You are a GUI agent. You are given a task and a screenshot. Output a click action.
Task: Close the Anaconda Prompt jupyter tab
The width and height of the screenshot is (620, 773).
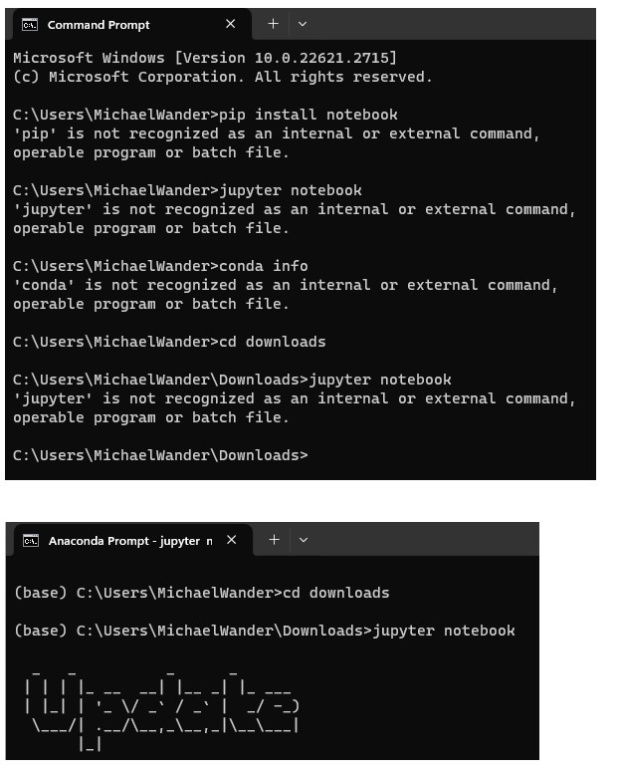(x=232, y=540)
